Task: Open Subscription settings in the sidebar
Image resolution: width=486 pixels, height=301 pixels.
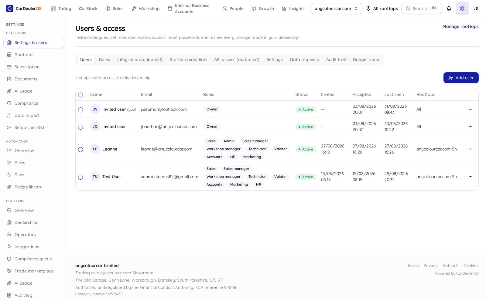Action: point(34,67)
